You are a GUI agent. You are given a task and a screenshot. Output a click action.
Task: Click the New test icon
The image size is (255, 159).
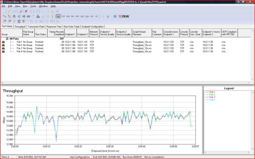coord(5,11)
